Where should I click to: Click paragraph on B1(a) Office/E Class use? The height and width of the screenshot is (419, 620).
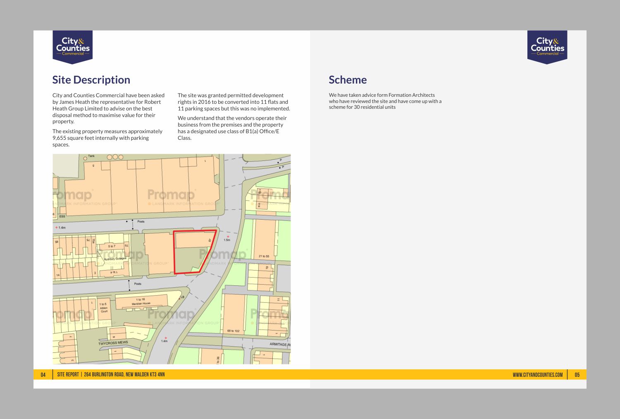coord(232,128)
